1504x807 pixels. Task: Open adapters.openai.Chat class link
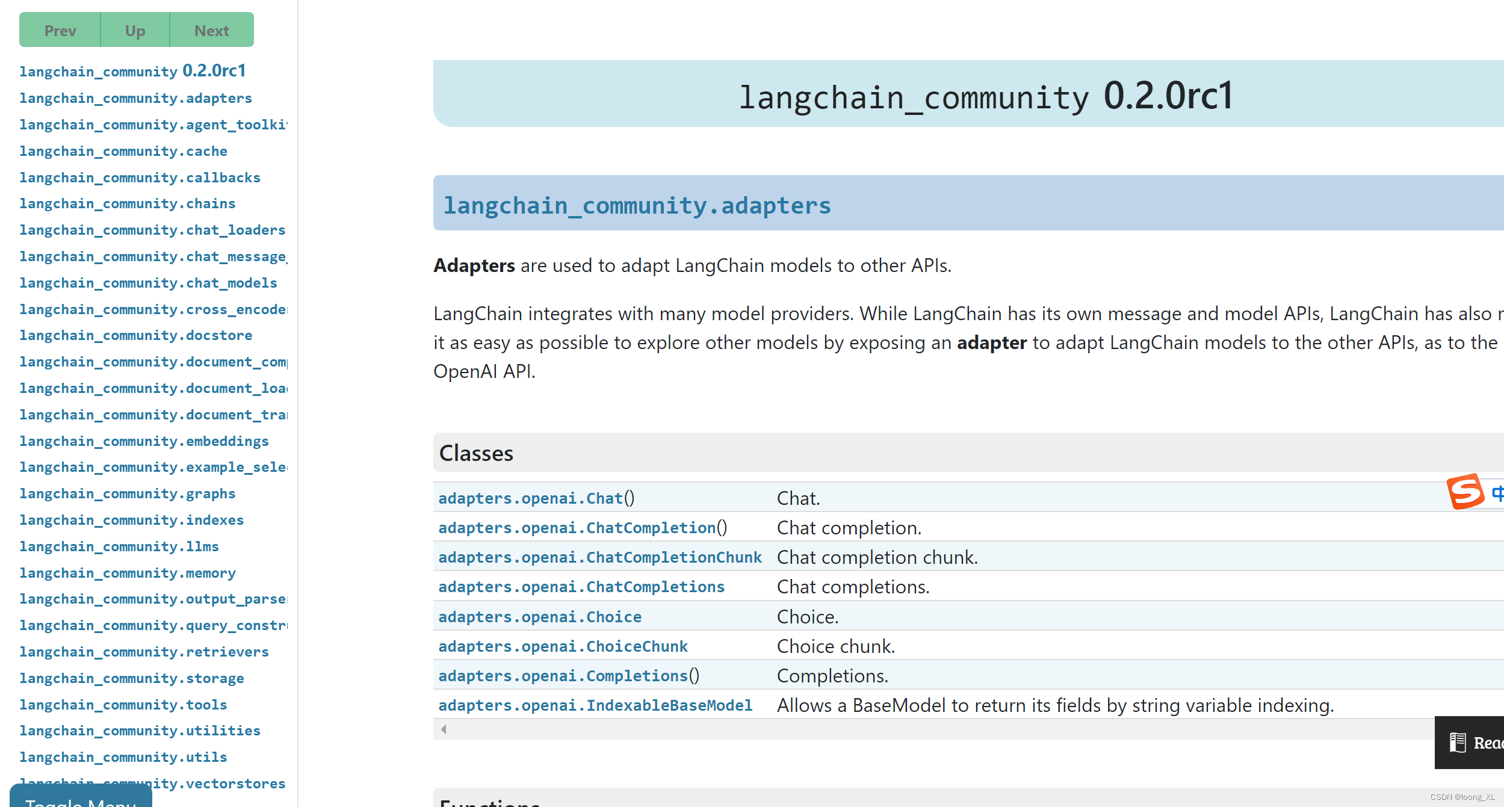click(530, 498)
